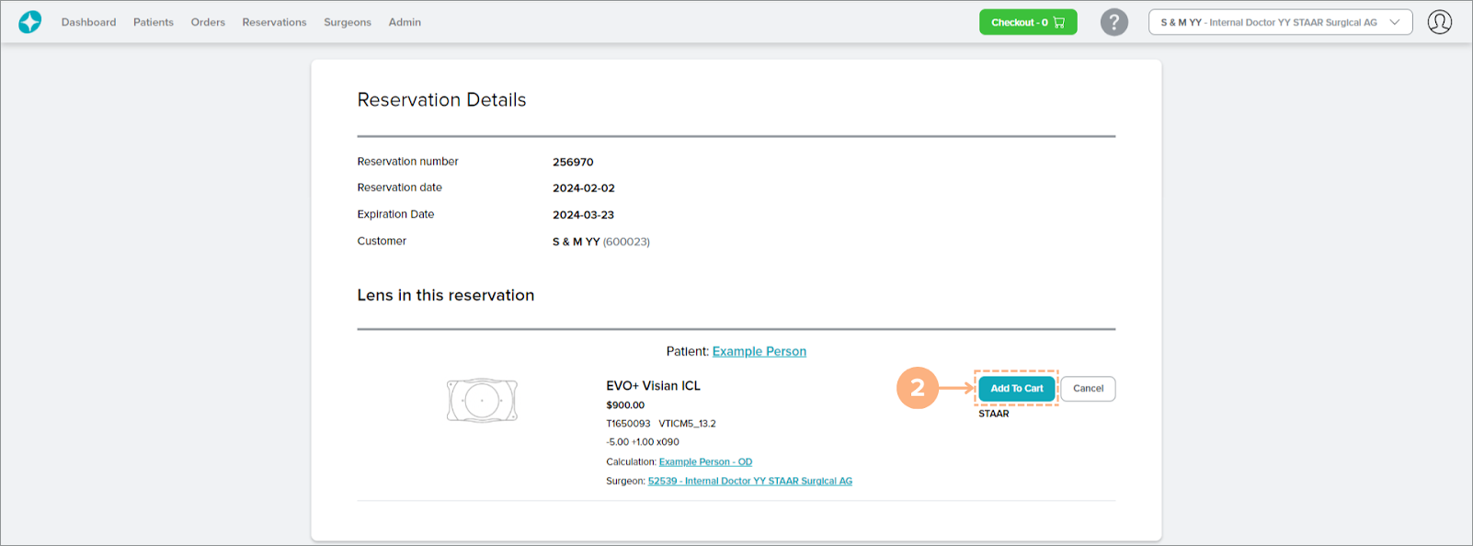The image size is (1473, 546).
Task: Go to the Dashboard menu
Action: [88, 22]
